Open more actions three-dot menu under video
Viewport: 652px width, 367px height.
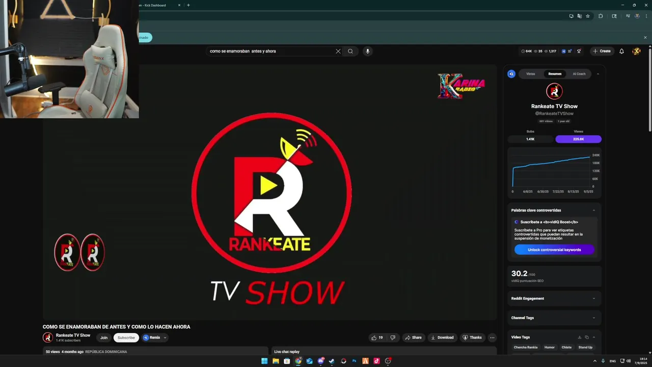click(492, 337)
